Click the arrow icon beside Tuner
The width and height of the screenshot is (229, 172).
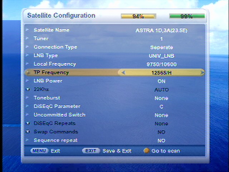click(x=28, y=38)
